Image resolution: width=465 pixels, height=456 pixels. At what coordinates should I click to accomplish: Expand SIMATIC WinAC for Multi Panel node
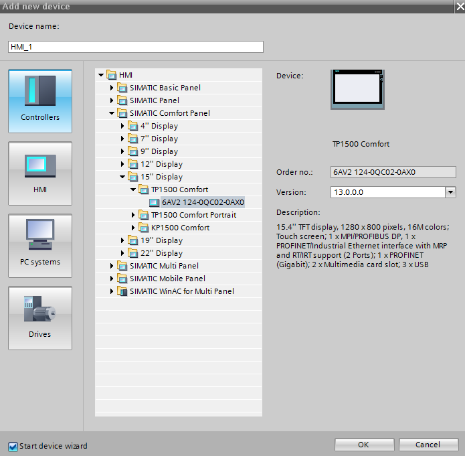pos(112,291)
